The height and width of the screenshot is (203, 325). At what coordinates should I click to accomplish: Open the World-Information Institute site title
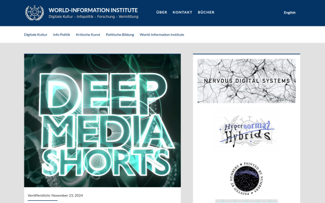point(93,10)
